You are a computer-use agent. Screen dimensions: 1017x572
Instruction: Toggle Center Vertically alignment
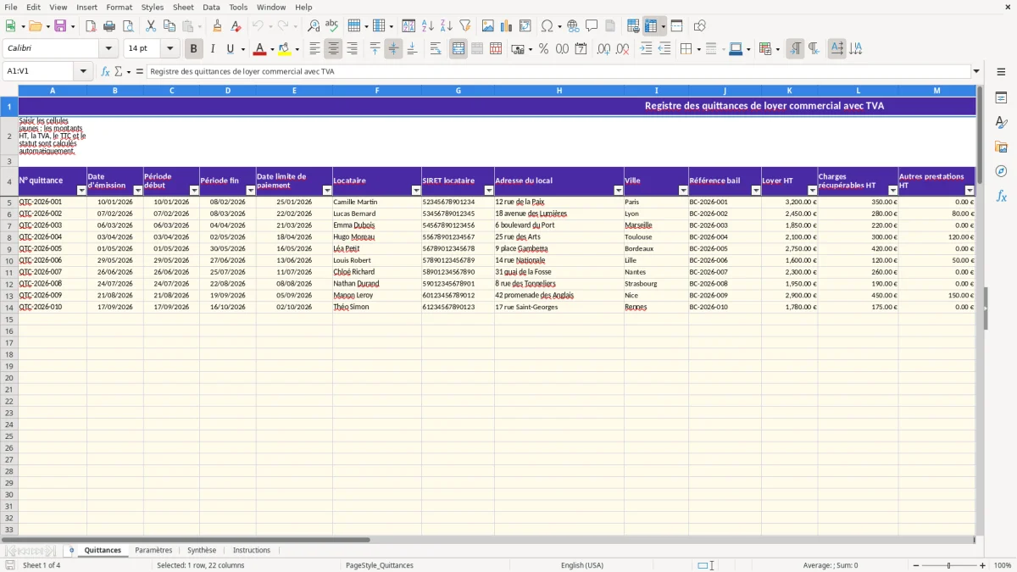[x=393, y=49]
